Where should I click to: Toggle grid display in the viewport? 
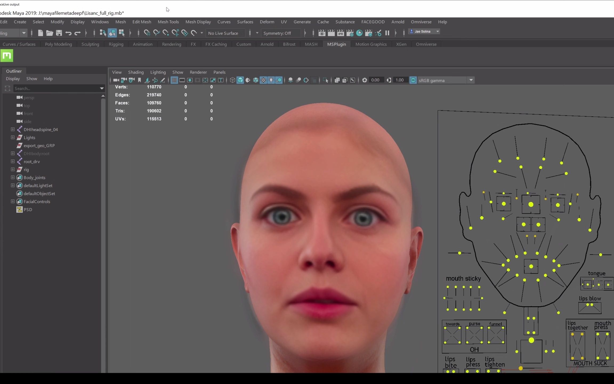pos(174,80)
